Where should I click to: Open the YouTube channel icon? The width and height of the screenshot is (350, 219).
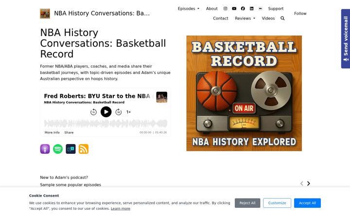point(234,8)
